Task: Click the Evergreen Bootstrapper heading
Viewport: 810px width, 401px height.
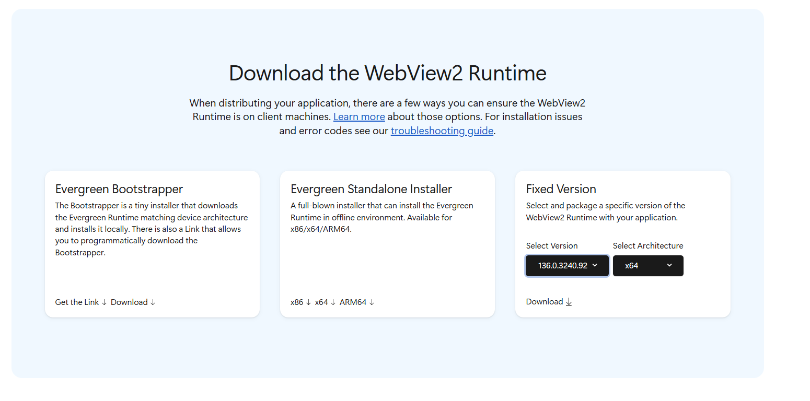Action: point(119,189)
